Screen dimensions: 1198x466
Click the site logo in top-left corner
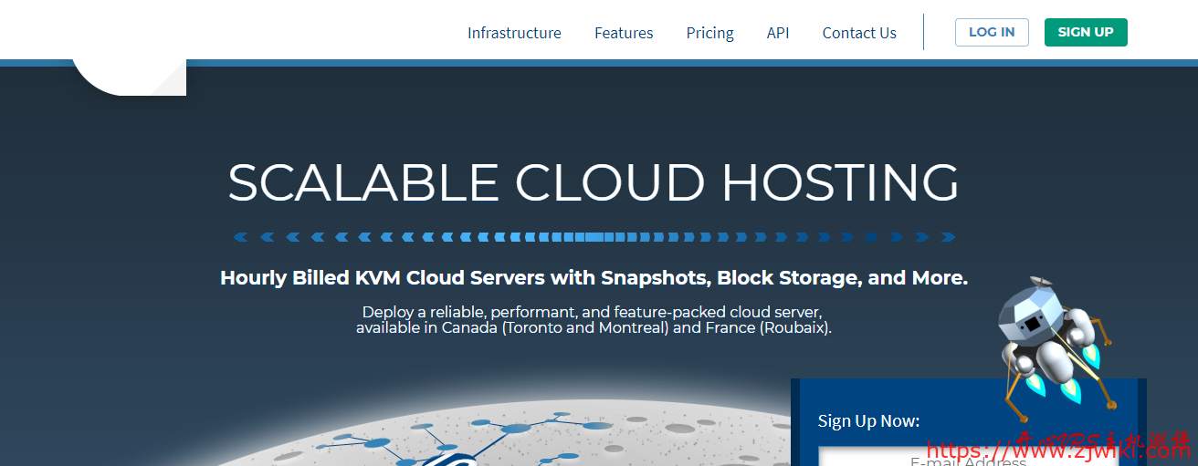(129, 76)
